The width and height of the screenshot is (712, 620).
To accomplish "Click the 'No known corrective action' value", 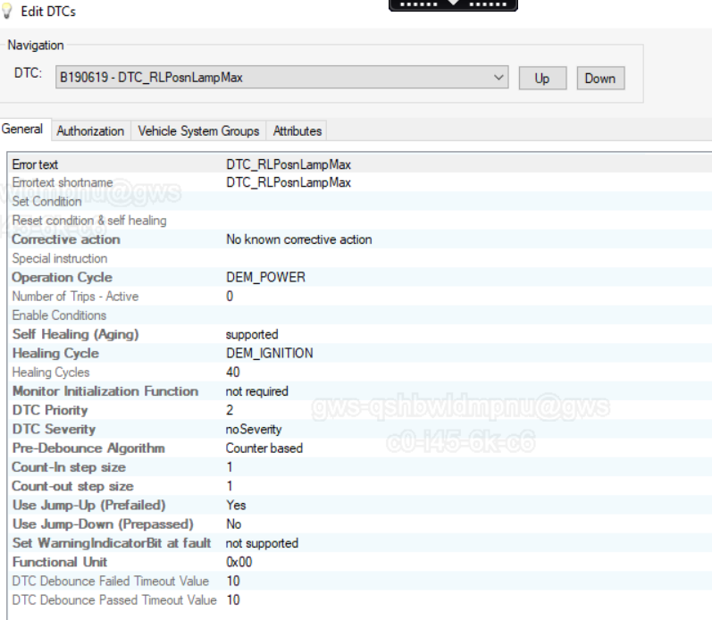I will coord(298,239).
